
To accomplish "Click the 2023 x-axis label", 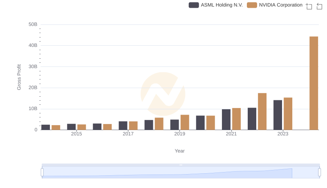I will (283, 134).
